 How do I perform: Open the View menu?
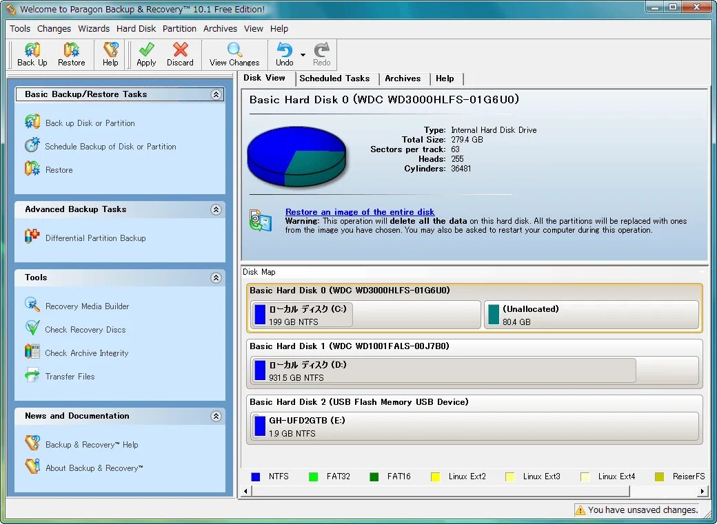pyautogui.click(x=253, y=28)
